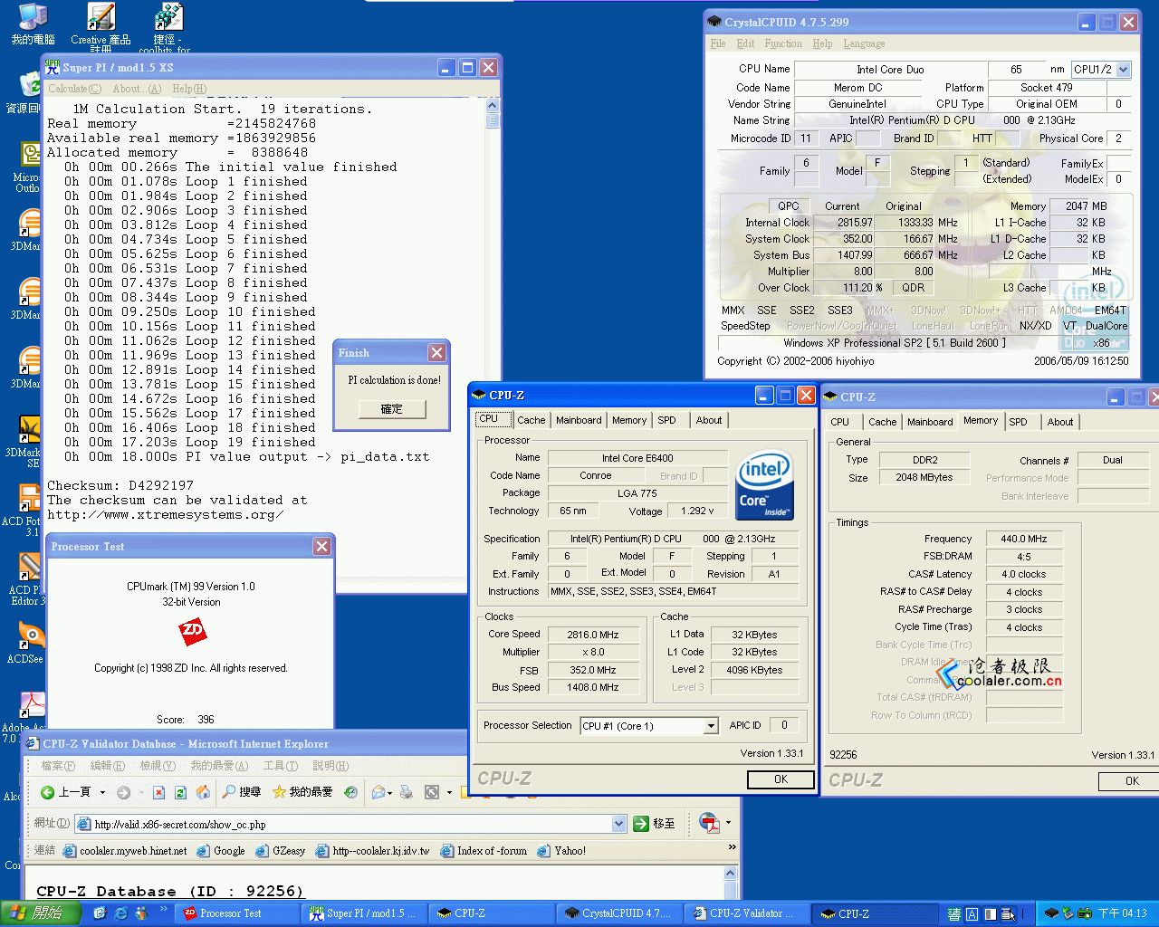Open the Home page icon in IE toolbar
Image resolution: width=1159 pixels, height=927 pixels.
pyautogui.click(x=203, y=792)
